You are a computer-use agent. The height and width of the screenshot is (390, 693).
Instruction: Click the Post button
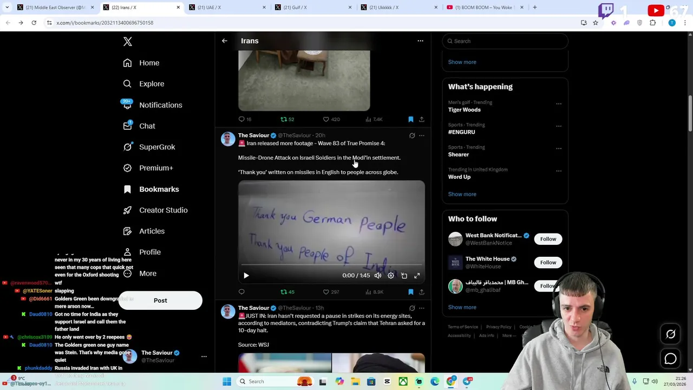(x=160, y=301)
